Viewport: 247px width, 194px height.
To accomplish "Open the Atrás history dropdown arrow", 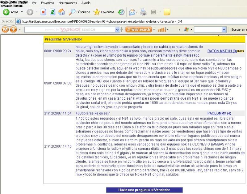I will 22,12.
